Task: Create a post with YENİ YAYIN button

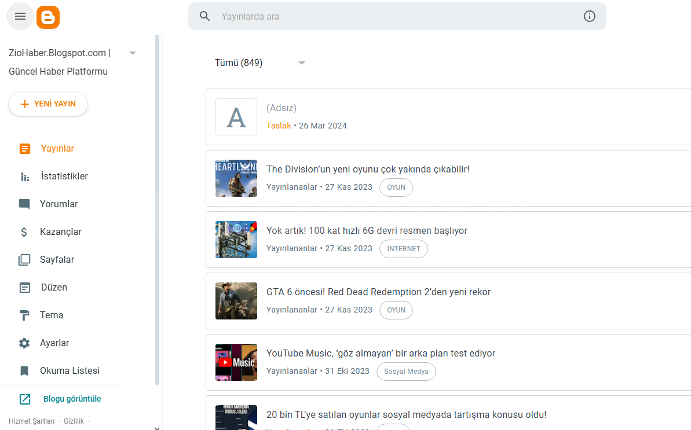Action: [x=48, y=104]
